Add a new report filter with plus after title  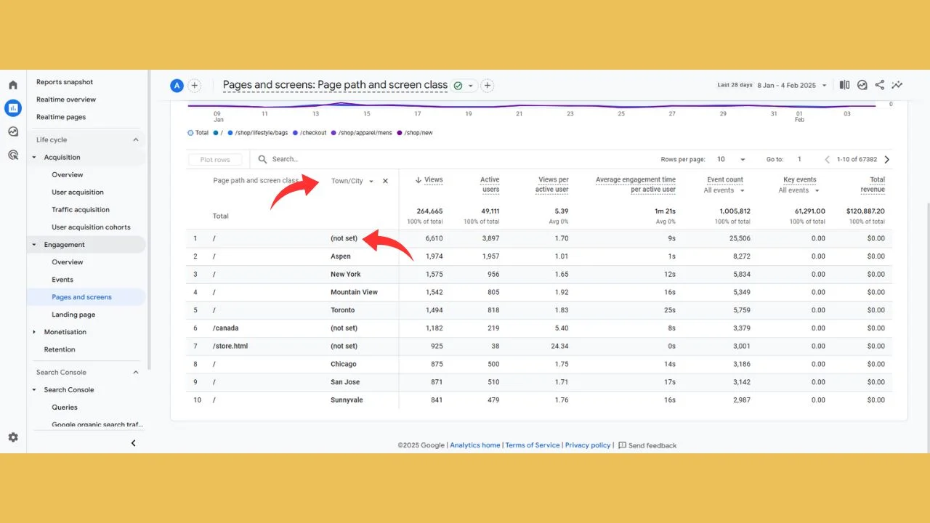tap(488, 86)
